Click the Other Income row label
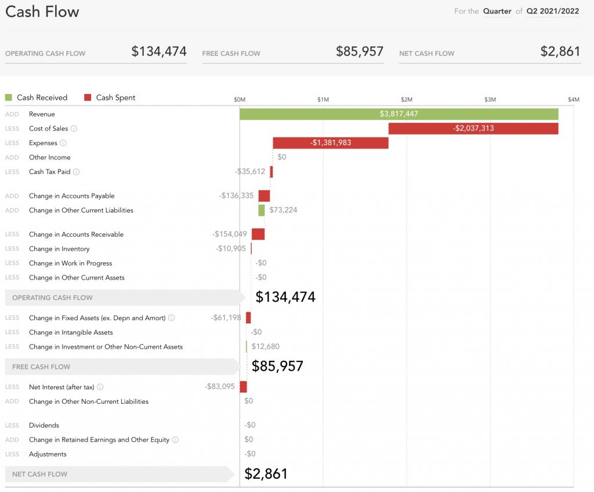This screenshot has width=594, height=492. click(x=50, y=157)
